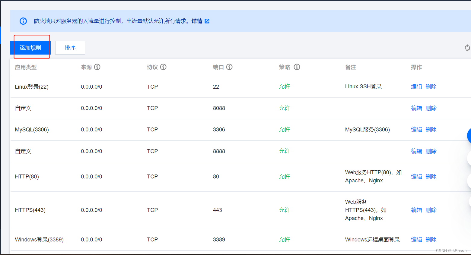Image resolution: width=471 pixels, height=255 pixels.
Task: Click port value 443 in HTTPS row
Action: 218,210
